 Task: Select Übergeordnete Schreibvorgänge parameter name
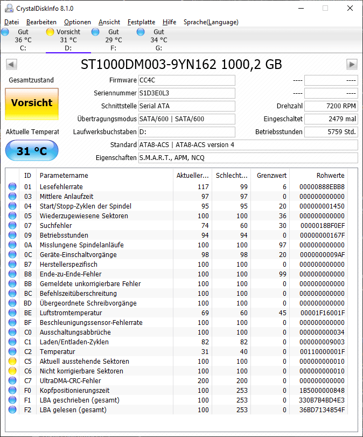click(88, 303)
